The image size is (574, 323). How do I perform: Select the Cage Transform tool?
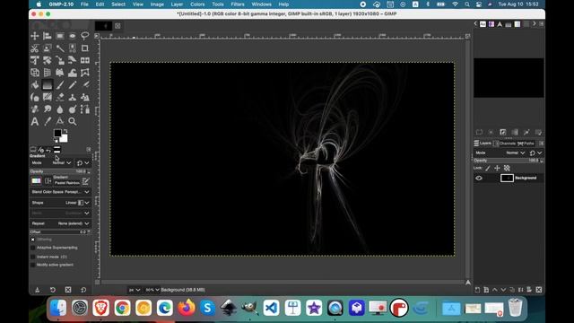84,73
